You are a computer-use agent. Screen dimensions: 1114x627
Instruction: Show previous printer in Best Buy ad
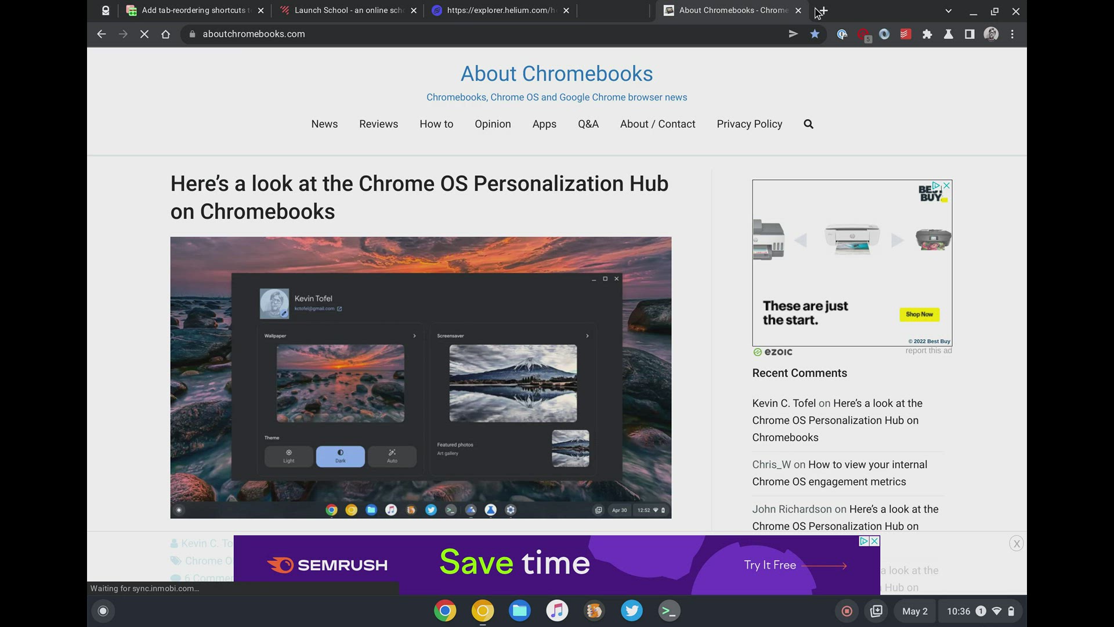coord(801,240)
